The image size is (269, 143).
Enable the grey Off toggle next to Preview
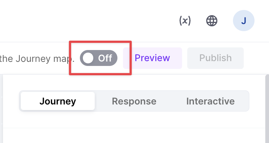coord(98,58)
